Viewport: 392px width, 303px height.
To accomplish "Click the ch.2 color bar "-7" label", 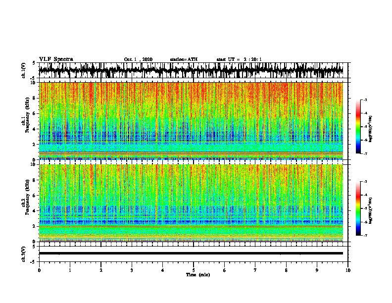I will pyautogui.click(x=365, y=235).
